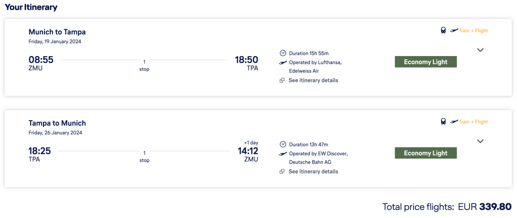The width and height of the screenshot is (517, 218).
Task: Click the train icon on Munich to Tampa card
Action: [443, 31]
